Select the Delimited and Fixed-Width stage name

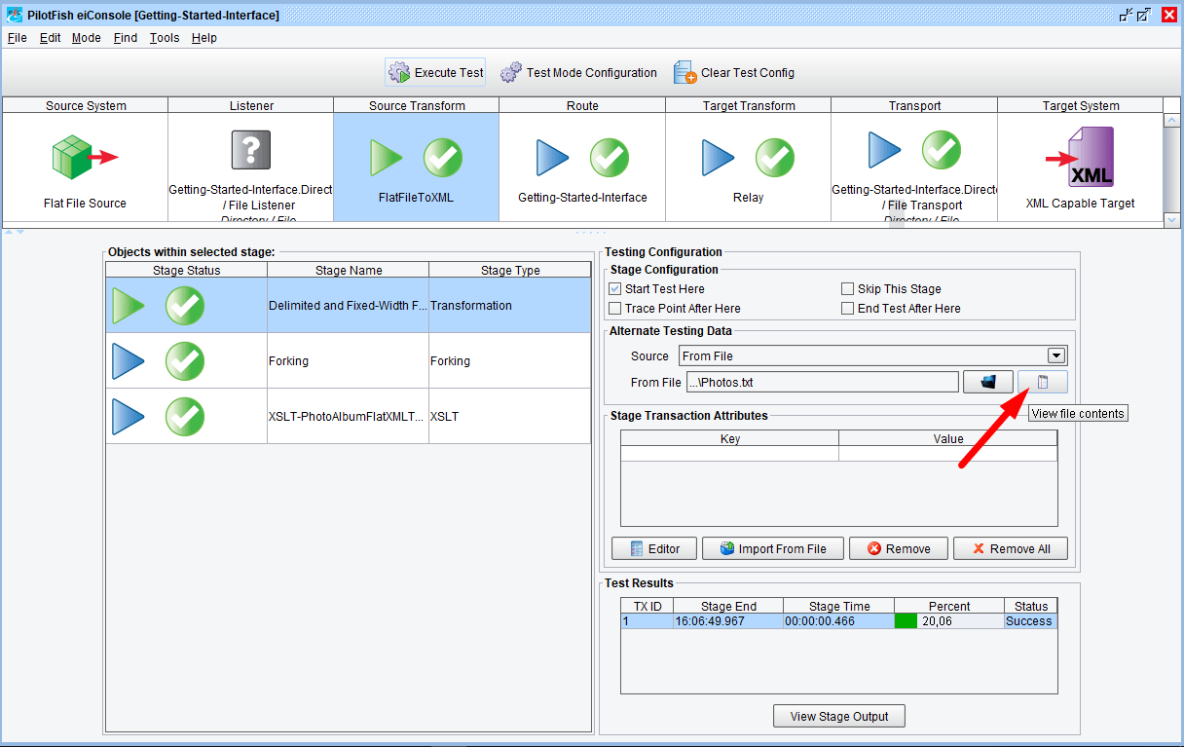click(x=348, y=306)
